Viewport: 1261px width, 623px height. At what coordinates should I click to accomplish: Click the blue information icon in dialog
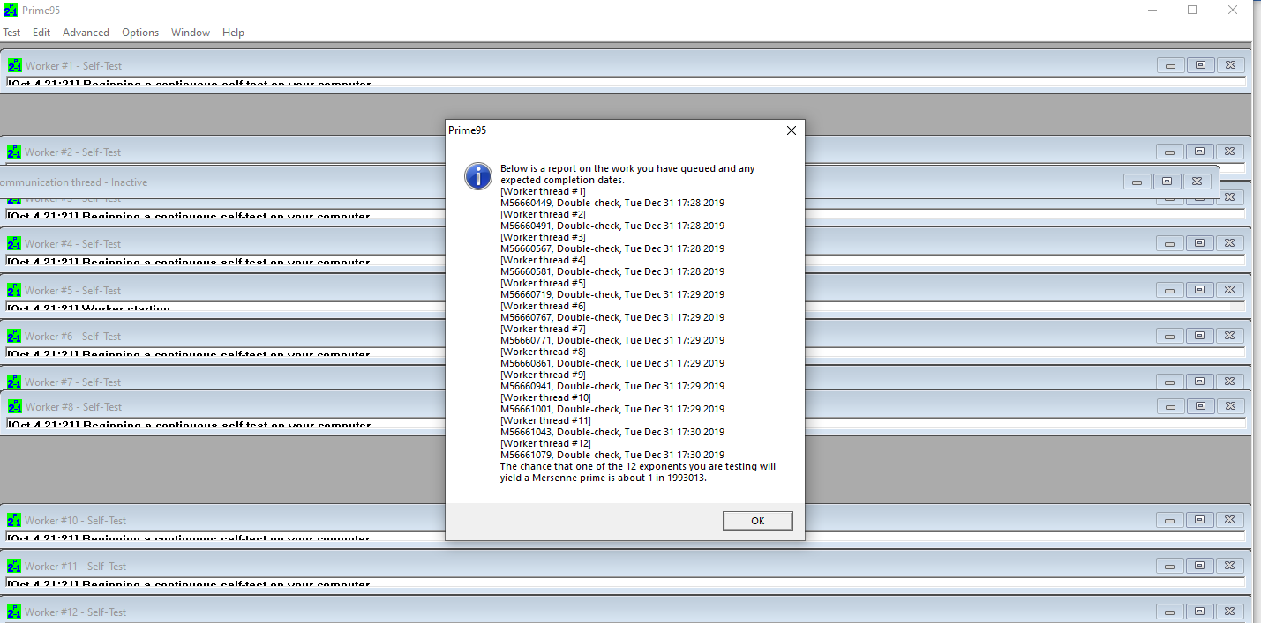pos(477,176)
